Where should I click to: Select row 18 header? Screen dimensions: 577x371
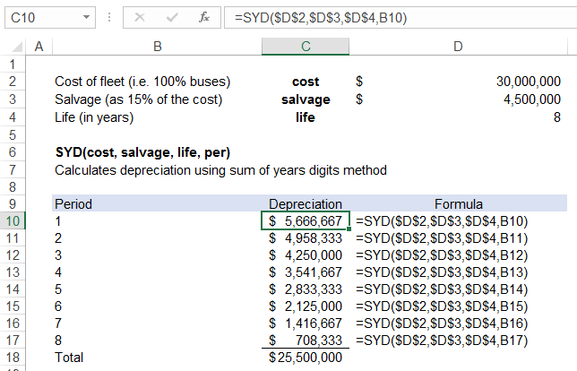coord(13,357)
